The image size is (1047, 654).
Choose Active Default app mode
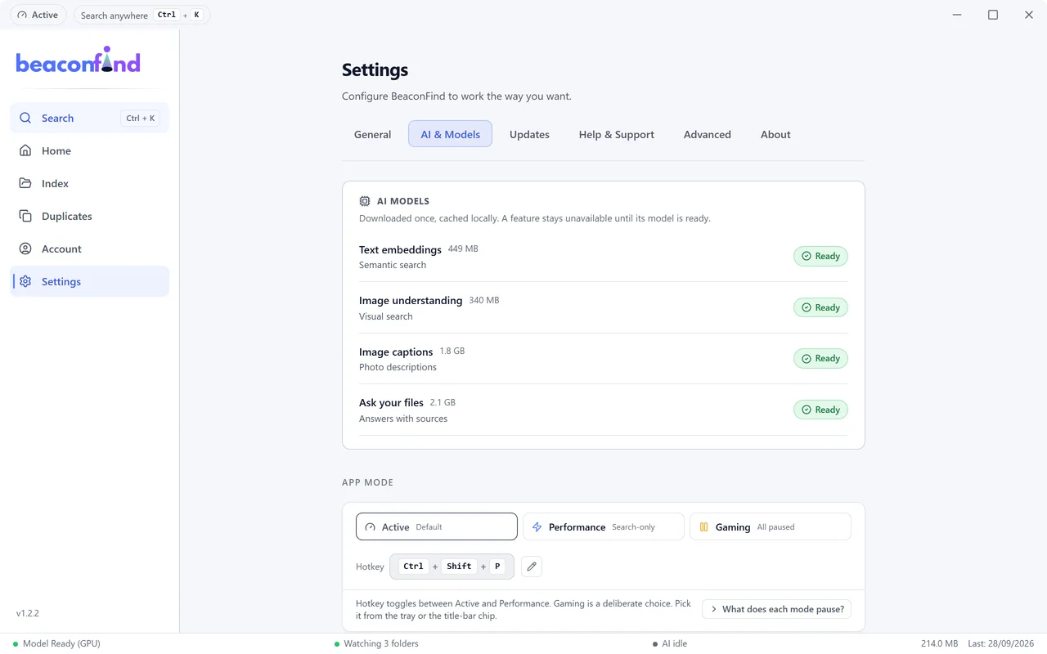[x=437, y=526]
